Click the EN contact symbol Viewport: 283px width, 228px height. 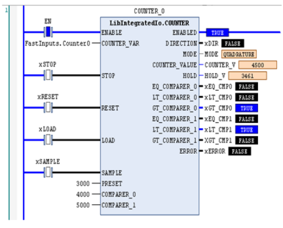point(48,32)
